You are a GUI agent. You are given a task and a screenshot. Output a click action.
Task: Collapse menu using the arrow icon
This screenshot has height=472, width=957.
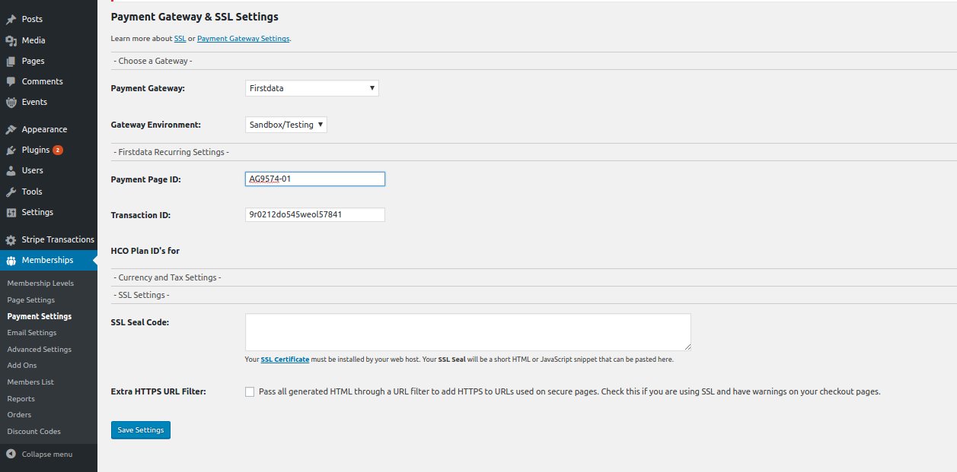11,454
